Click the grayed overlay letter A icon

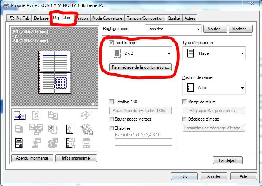(x=53, y=129)
